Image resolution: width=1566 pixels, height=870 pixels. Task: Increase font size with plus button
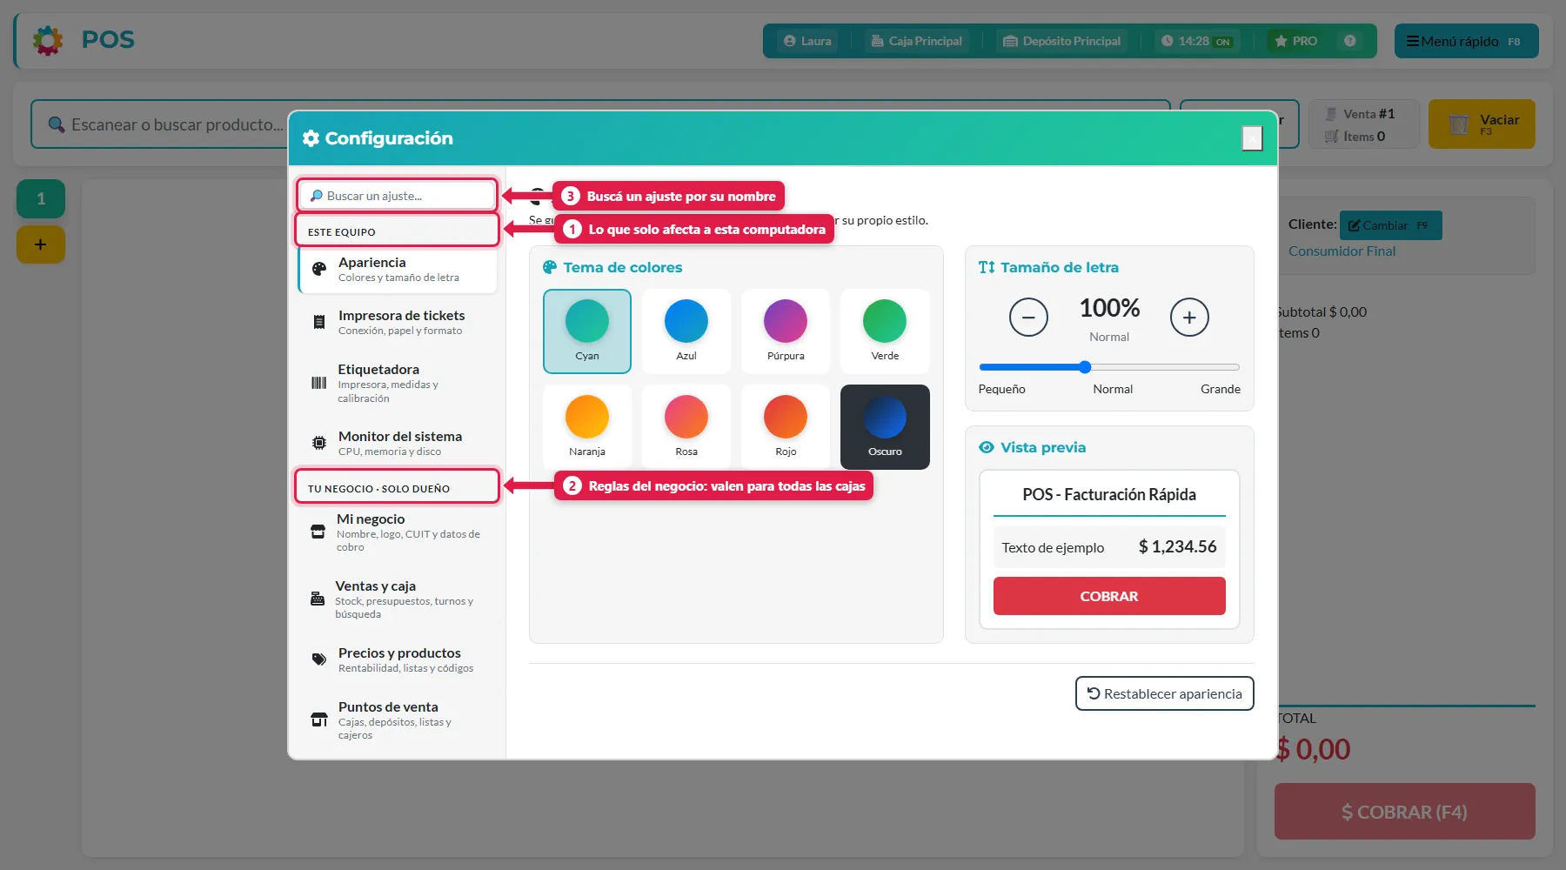[1189, 318]
